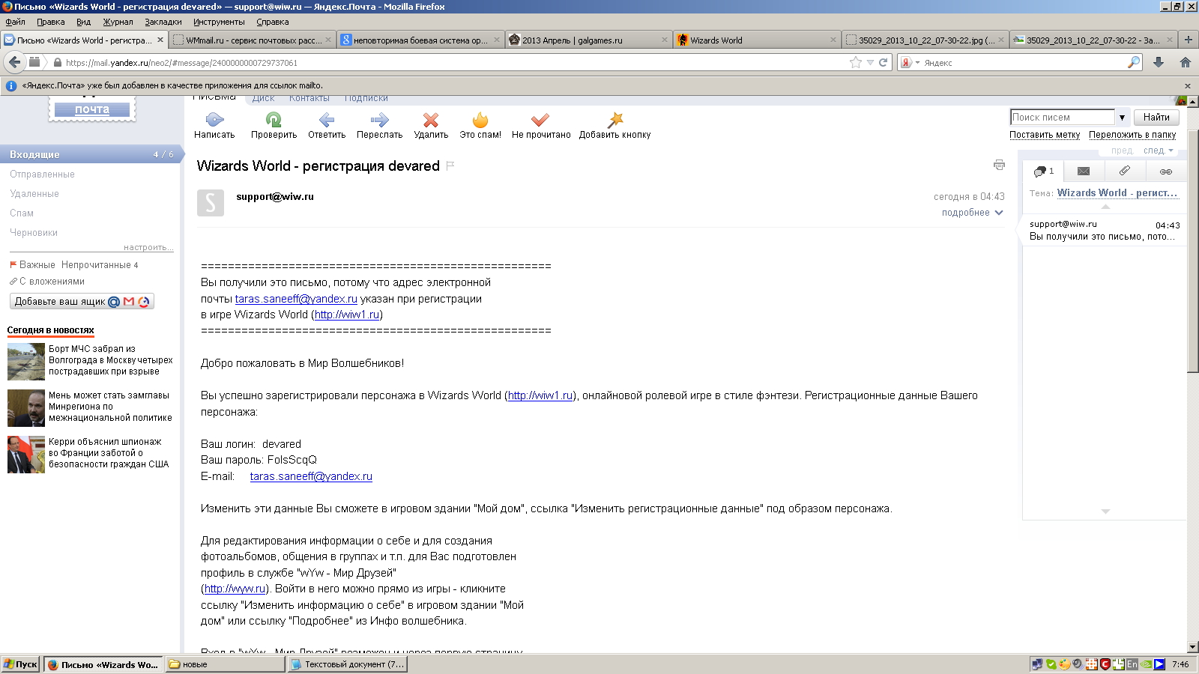Click the Windows Пуск start button
Viewport: 1199px width, 674px height.
[x=20, y=664]
